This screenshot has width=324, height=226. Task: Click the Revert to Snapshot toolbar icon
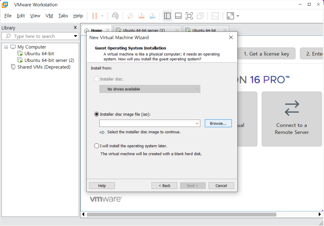coord(141,16)
